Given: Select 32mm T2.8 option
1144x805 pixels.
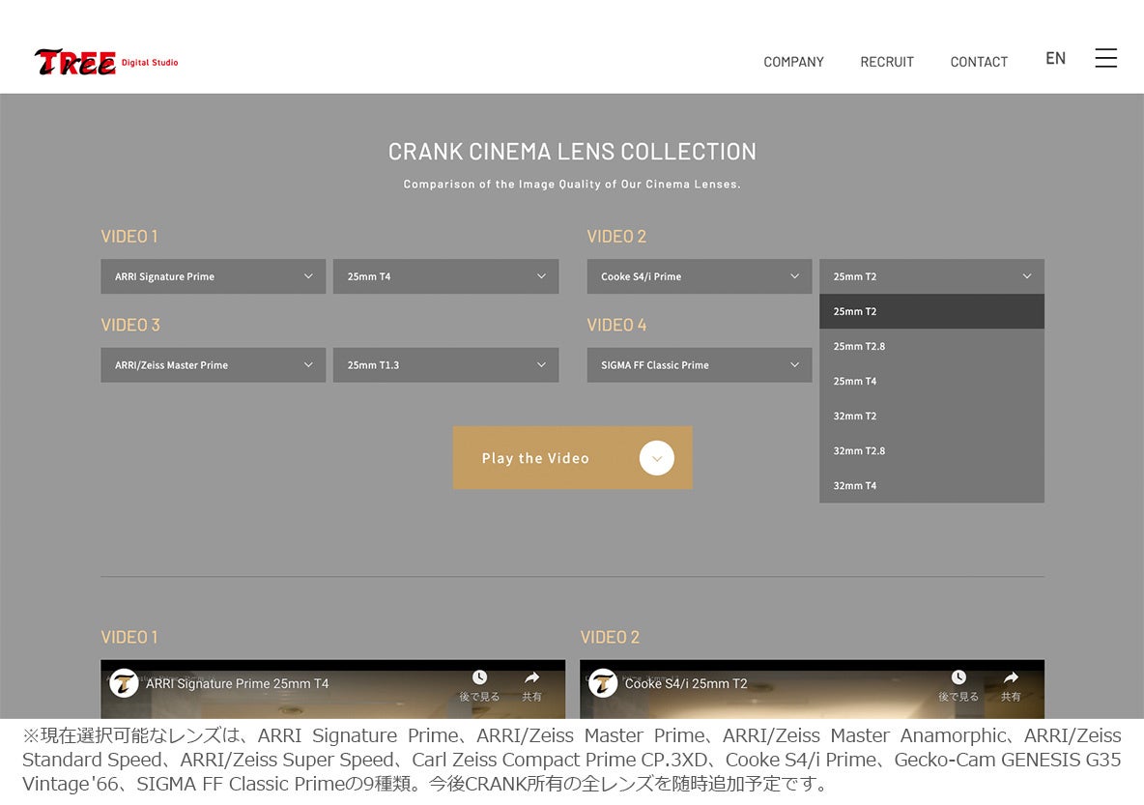Looking at the screenshot, I should (x=931, y=451).
